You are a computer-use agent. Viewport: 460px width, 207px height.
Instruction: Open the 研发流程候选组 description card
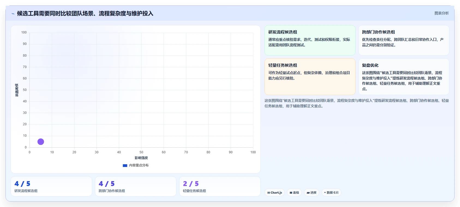[x=310, y=40]
